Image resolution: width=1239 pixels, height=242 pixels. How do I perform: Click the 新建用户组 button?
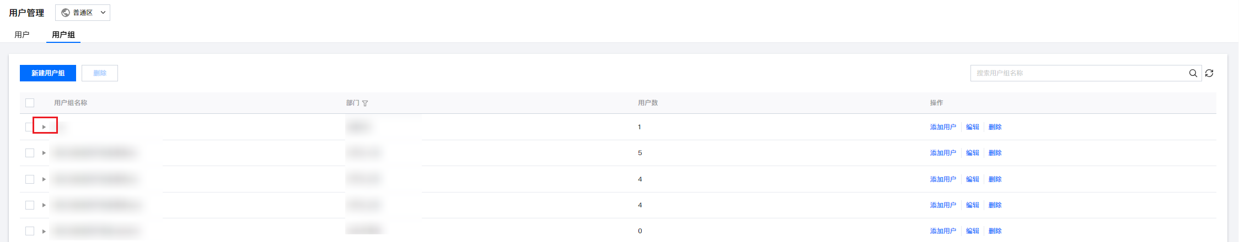(x=48, y=73)
